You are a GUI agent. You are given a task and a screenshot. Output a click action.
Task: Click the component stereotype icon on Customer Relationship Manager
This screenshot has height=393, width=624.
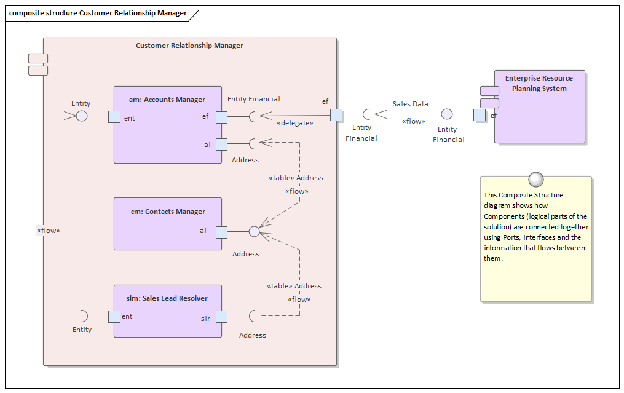[37, 57]
